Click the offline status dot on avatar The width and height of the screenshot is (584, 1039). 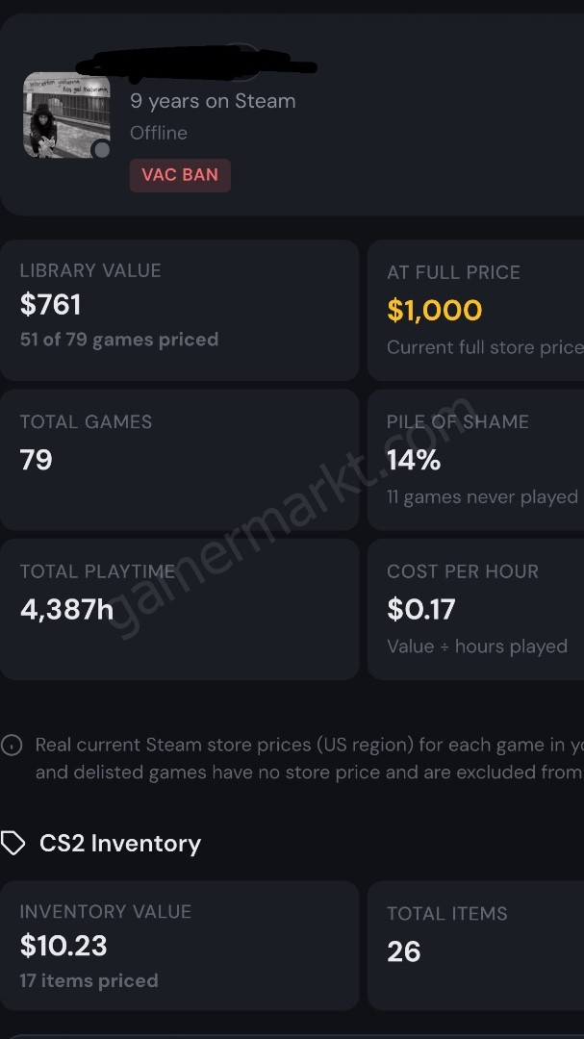pyautogui.click(x=101, y=150)
